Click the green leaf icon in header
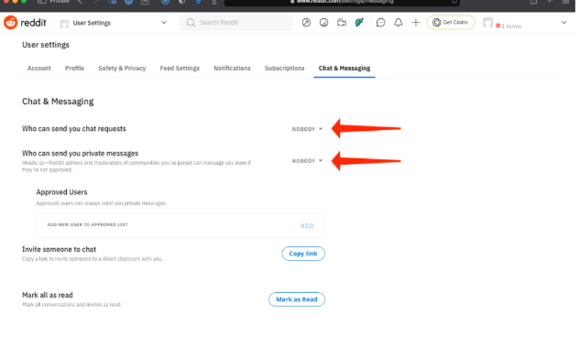 click(x=360, y=23)
